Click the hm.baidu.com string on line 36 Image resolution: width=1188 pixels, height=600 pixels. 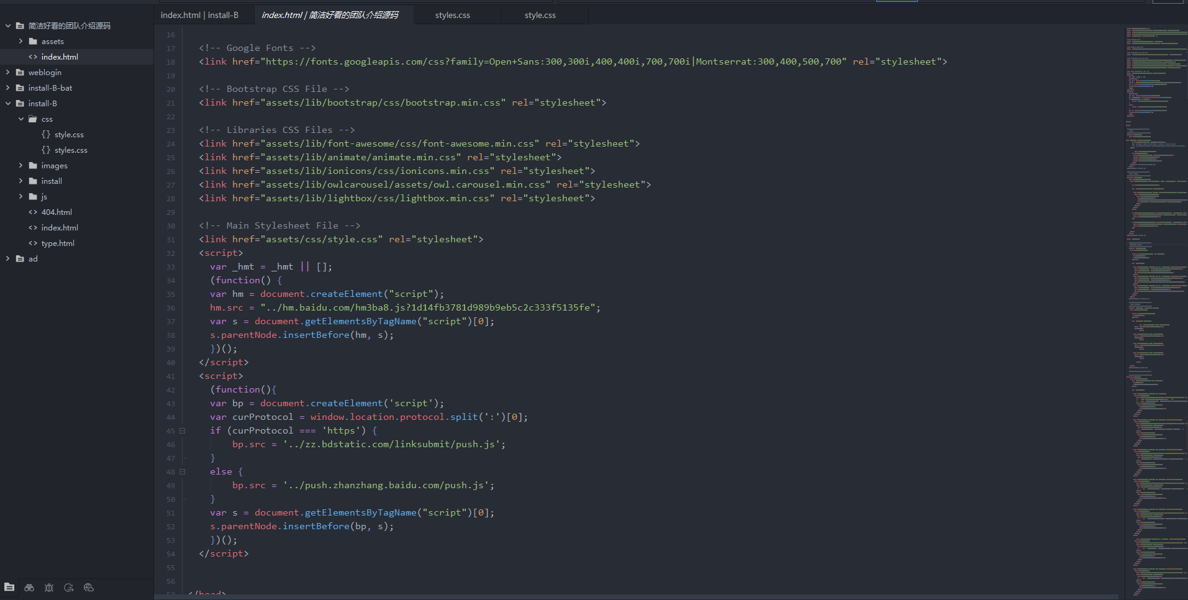(x=428, y=307)
